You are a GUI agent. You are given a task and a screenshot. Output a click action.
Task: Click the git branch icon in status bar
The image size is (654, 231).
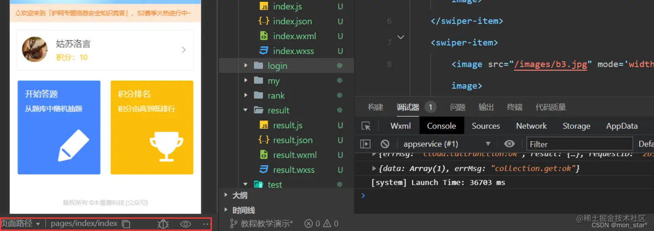pos(234,224)
